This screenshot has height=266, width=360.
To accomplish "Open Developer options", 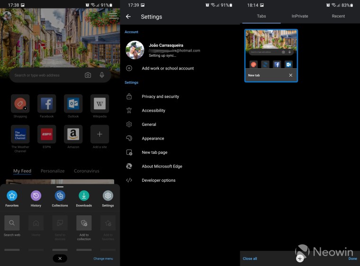I will pos(180,180).
